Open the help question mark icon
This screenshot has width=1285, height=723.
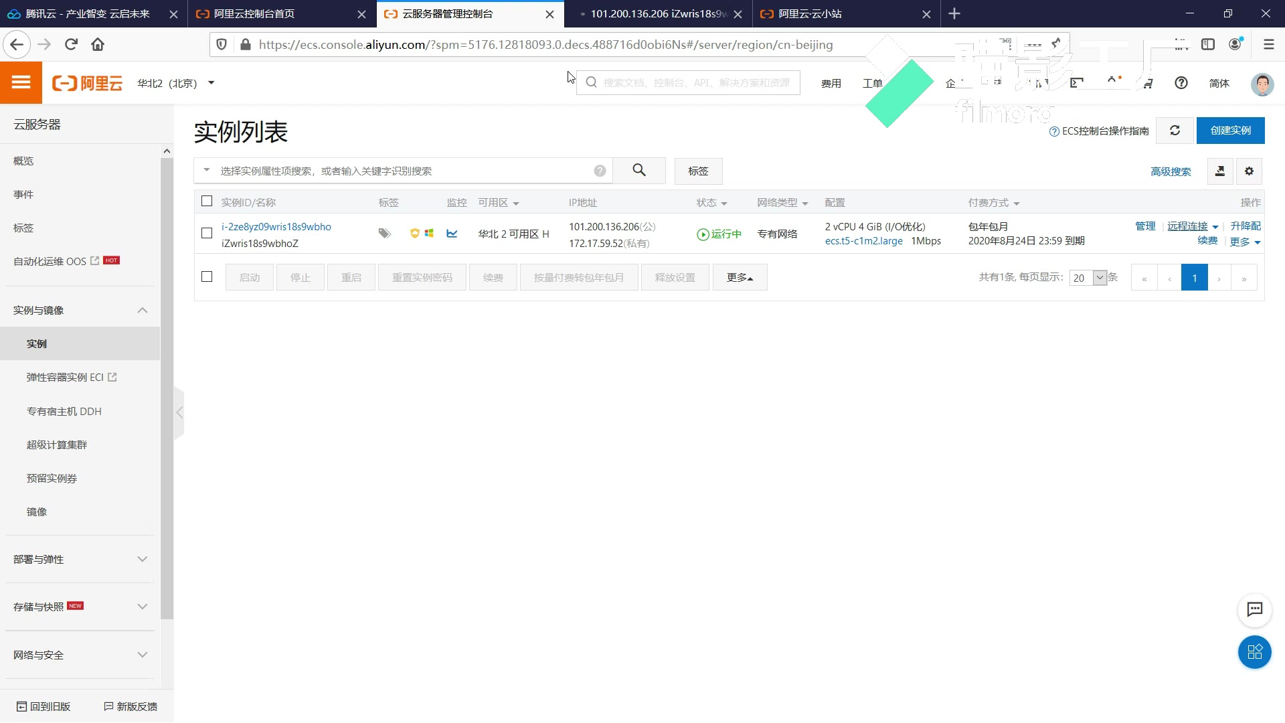1181,83
